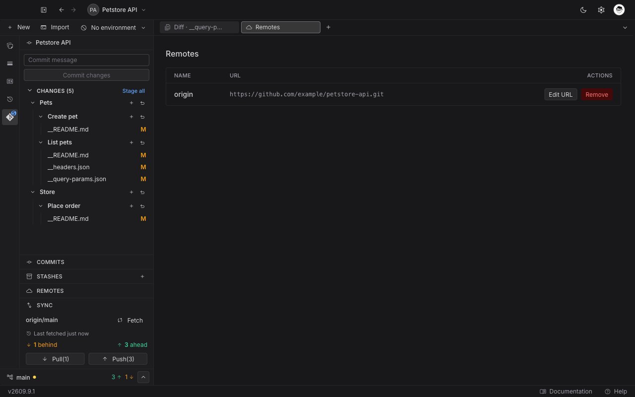The image size is (635, 397).
Task: Click the Commit changes button
Action: pos(86,75)
